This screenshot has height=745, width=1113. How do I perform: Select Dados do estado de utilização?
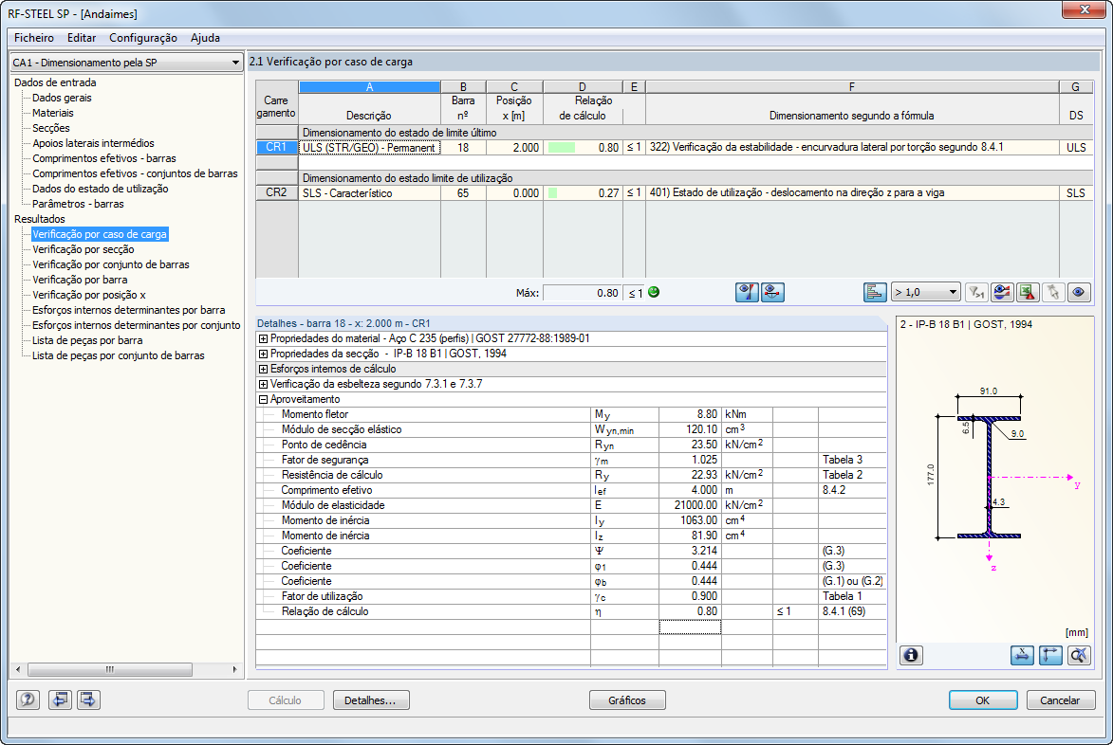click(x=100, y=189)
